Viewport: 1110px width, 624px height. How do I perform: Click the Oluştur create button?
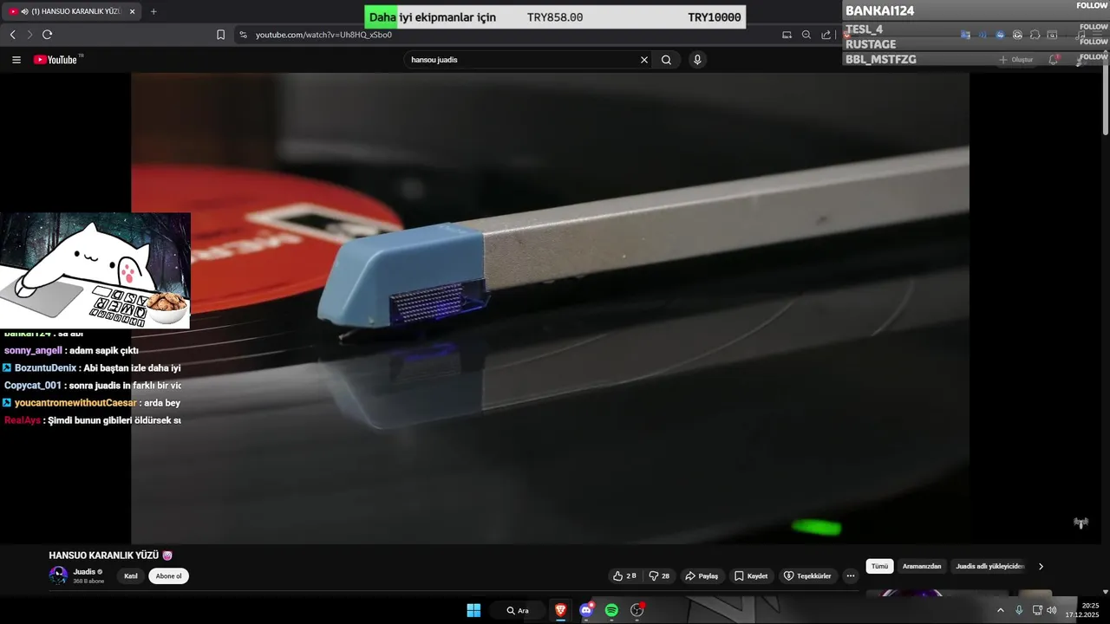[x=1016, y=60]
